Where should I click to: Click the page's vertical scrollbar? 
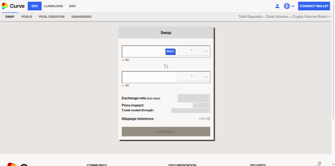click(x=333, y=82)
